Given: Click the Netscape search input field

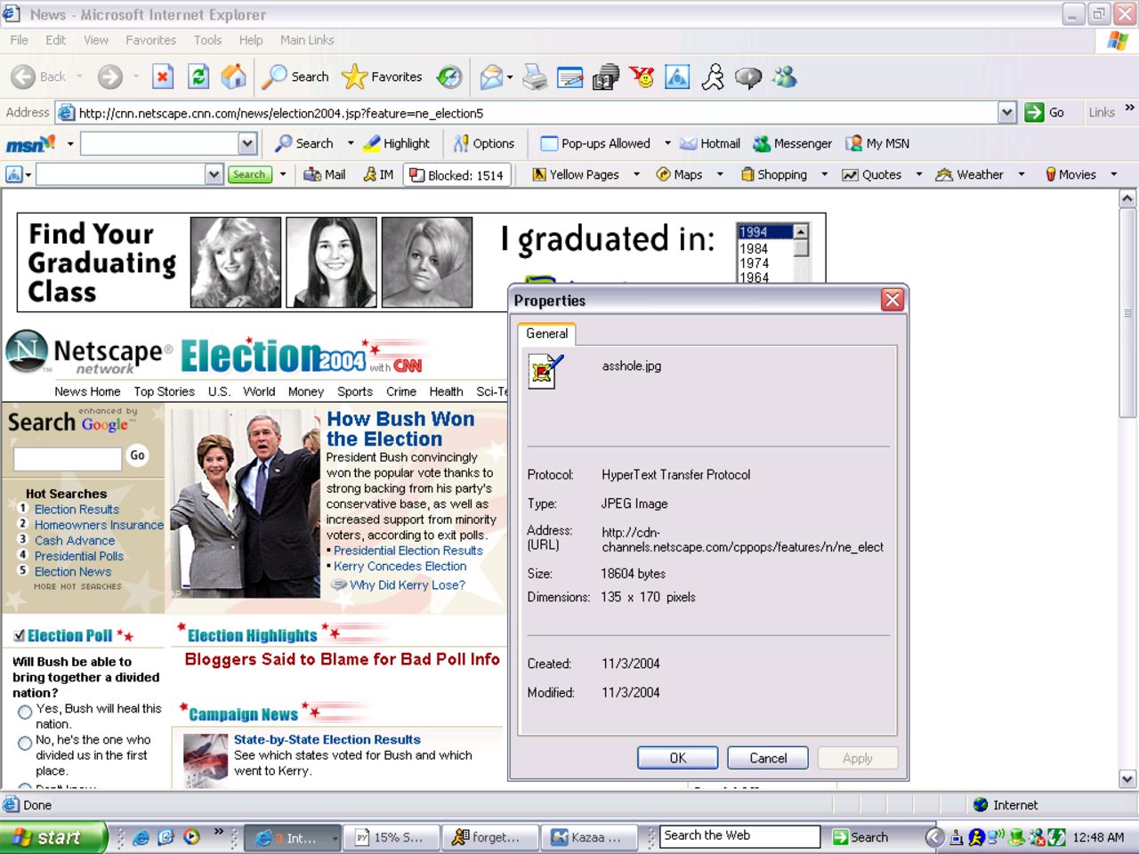Looking at the screenshot, I should [x=68, y=459].
